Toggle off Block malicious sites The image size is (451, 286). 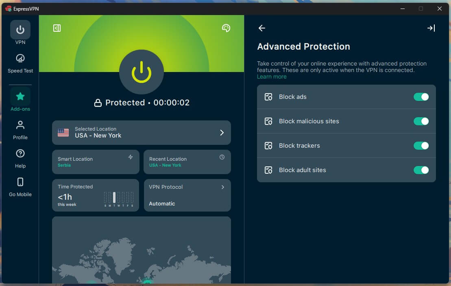[421, 121]
